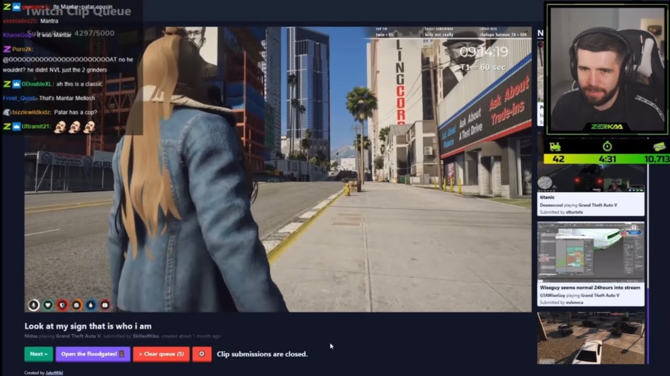Click the 09:14:19 clock overlay
670x376 pixels.
tap(484, 52)
